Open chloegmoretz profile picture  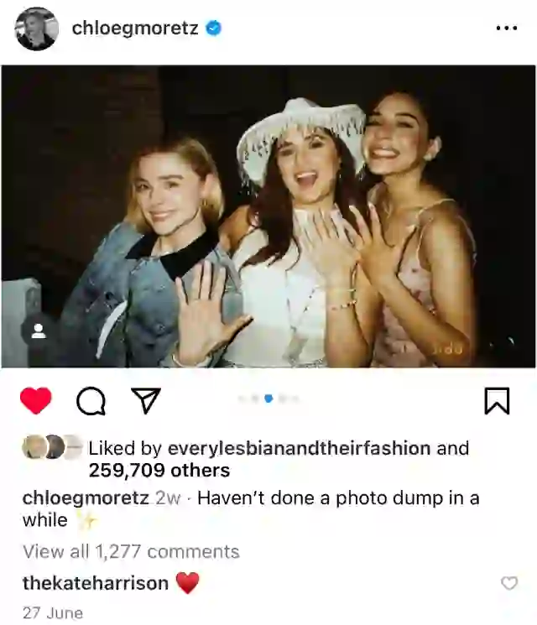pyautogui.click(x=37, y=29)
